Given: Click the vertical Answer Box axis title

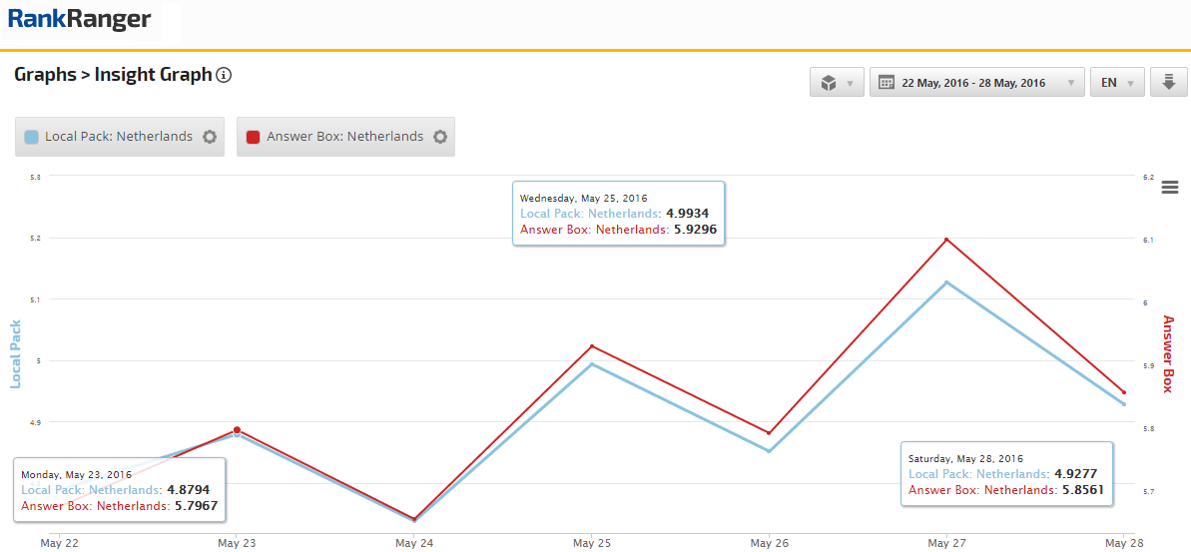Looking at the screenshot, I should tap(1168, 353).
